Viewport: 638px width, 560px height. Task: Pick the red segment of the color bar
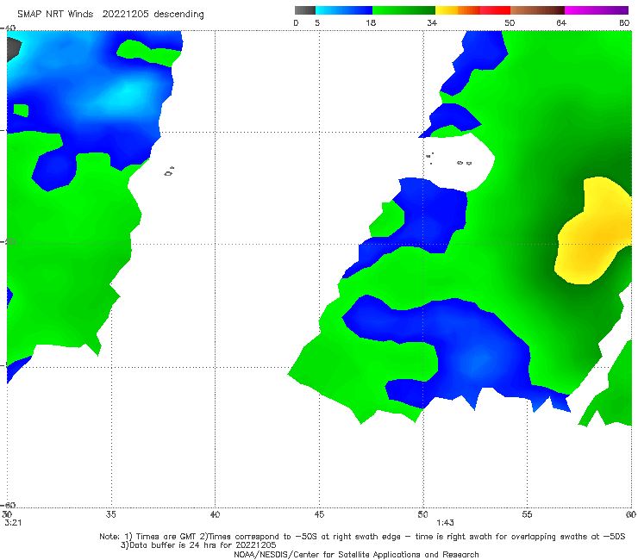[x=495, y=10]
